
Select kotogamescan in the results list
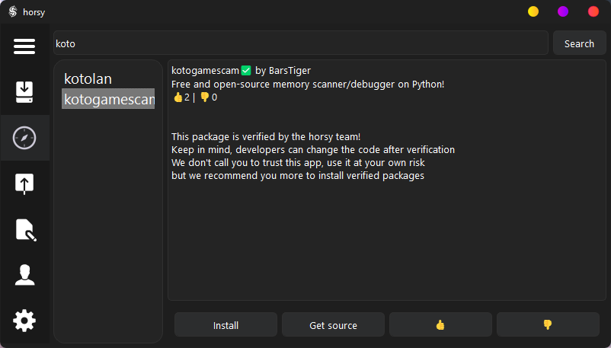click(108, 99)
